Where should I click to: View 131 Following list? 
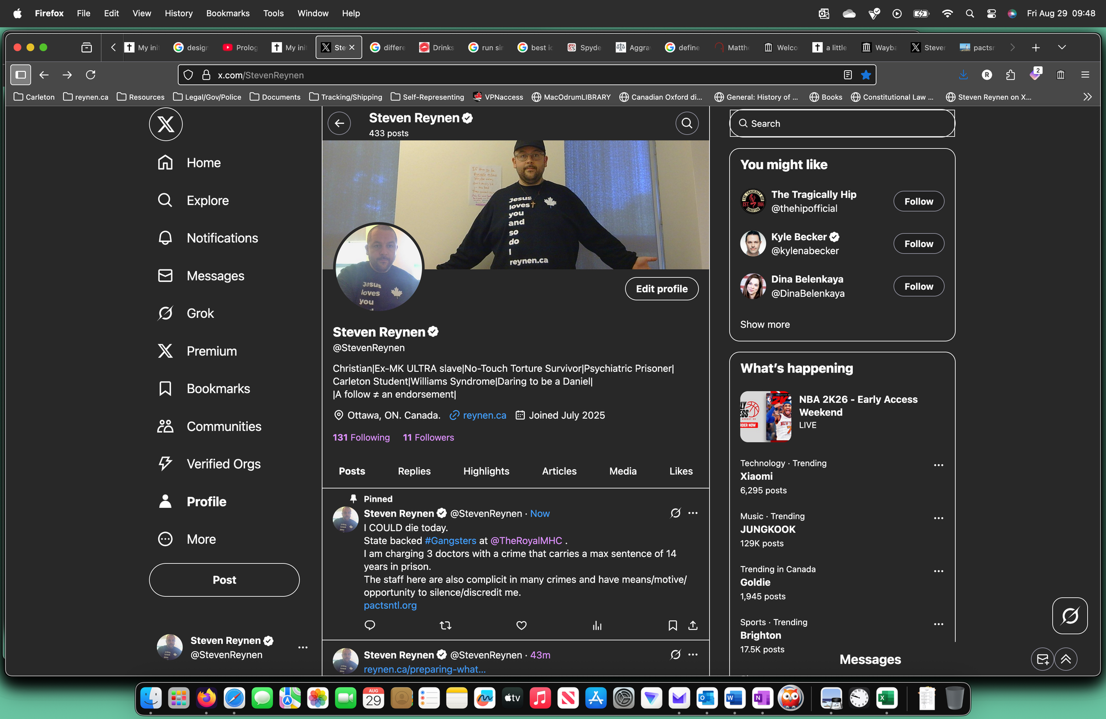361,437
